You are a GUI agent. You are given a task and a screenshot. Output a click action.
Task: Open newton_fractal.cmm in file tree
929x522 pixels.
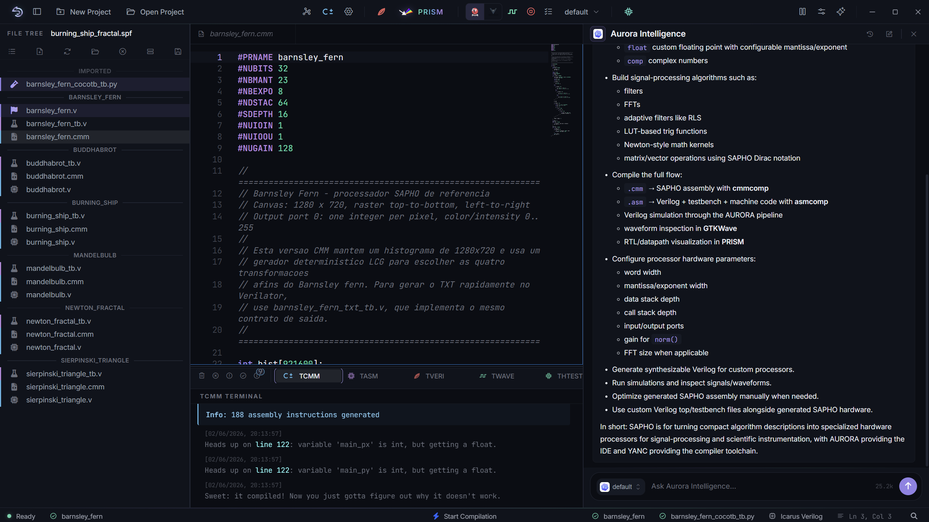click(x=95, y=334)
